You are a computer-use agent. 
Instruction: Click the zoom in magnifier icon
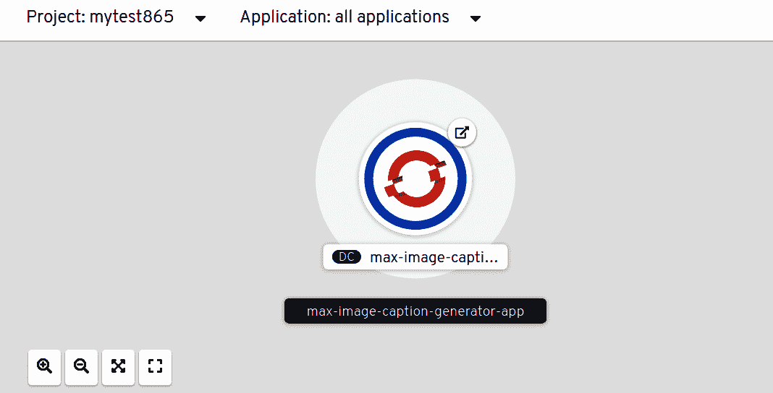pos(44,366)
